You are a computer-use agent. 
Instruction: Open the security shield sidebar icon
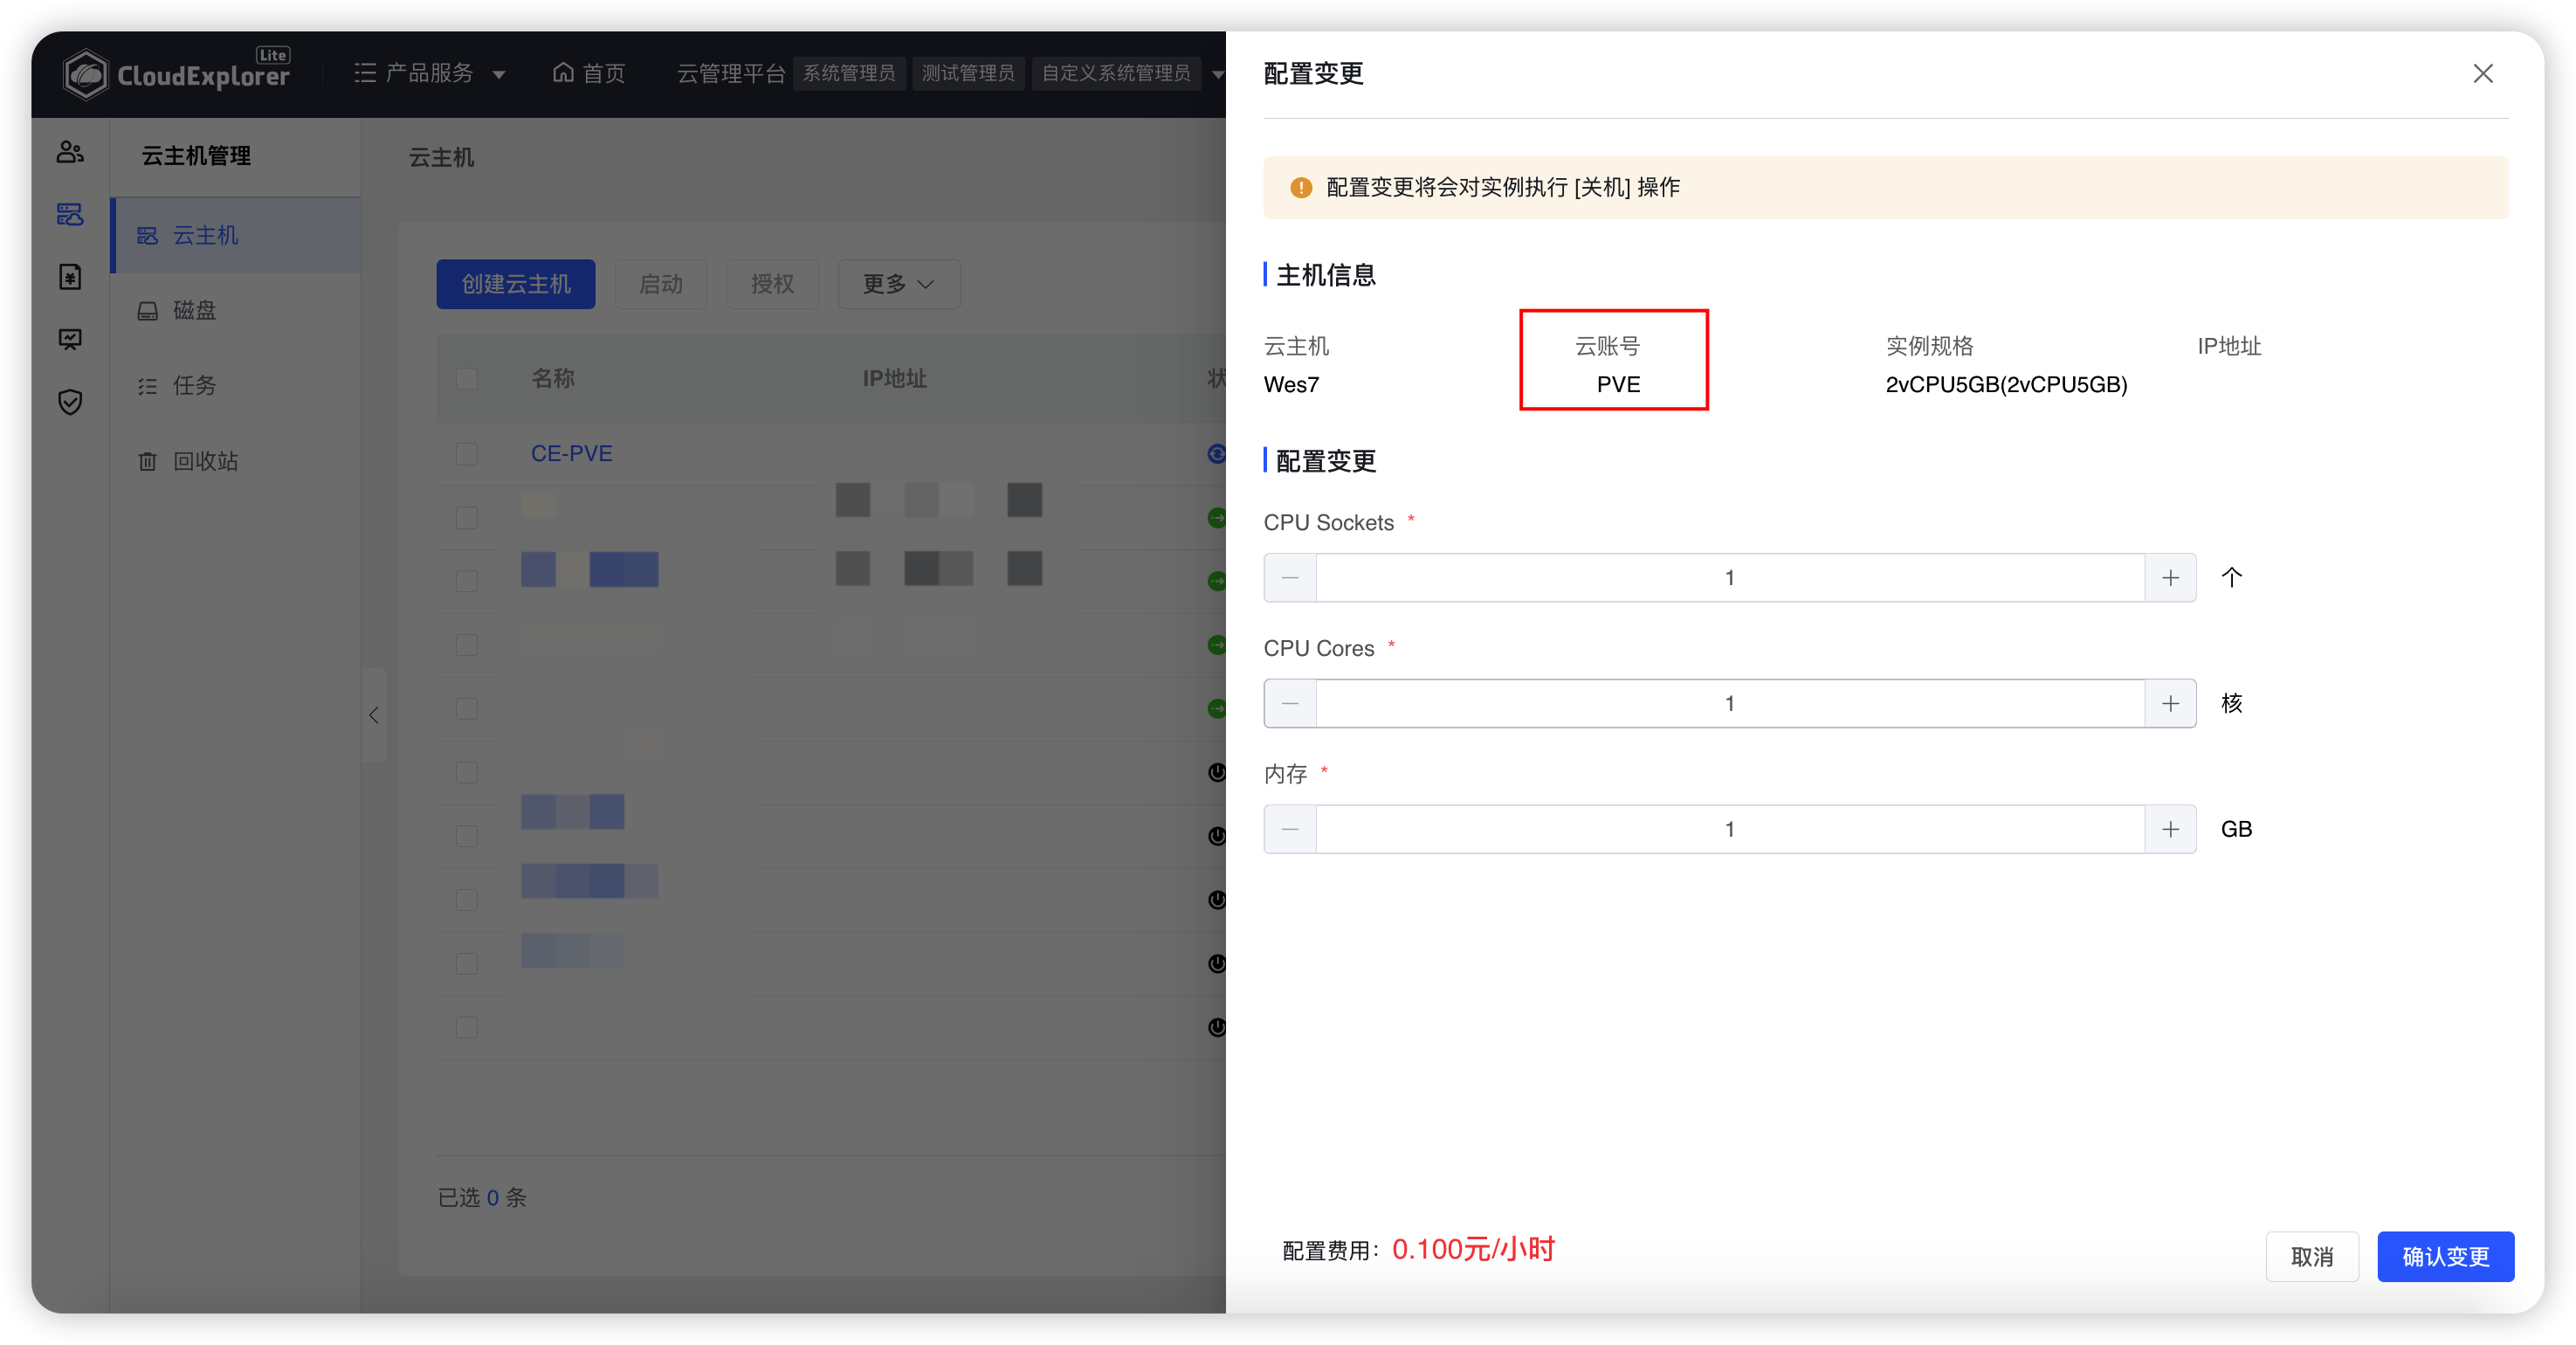tap(70, 402)
